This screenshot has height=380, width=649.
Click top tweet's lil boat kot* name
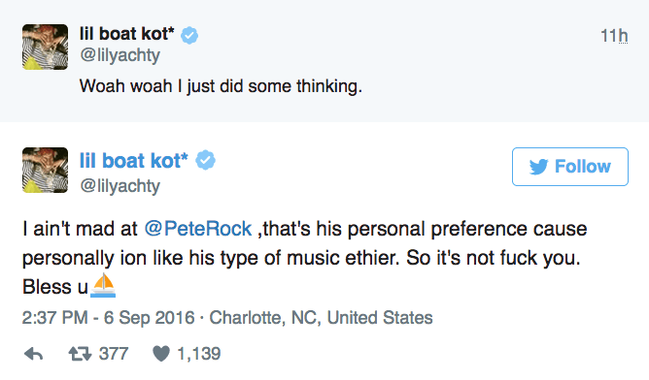tap(126, 34)
